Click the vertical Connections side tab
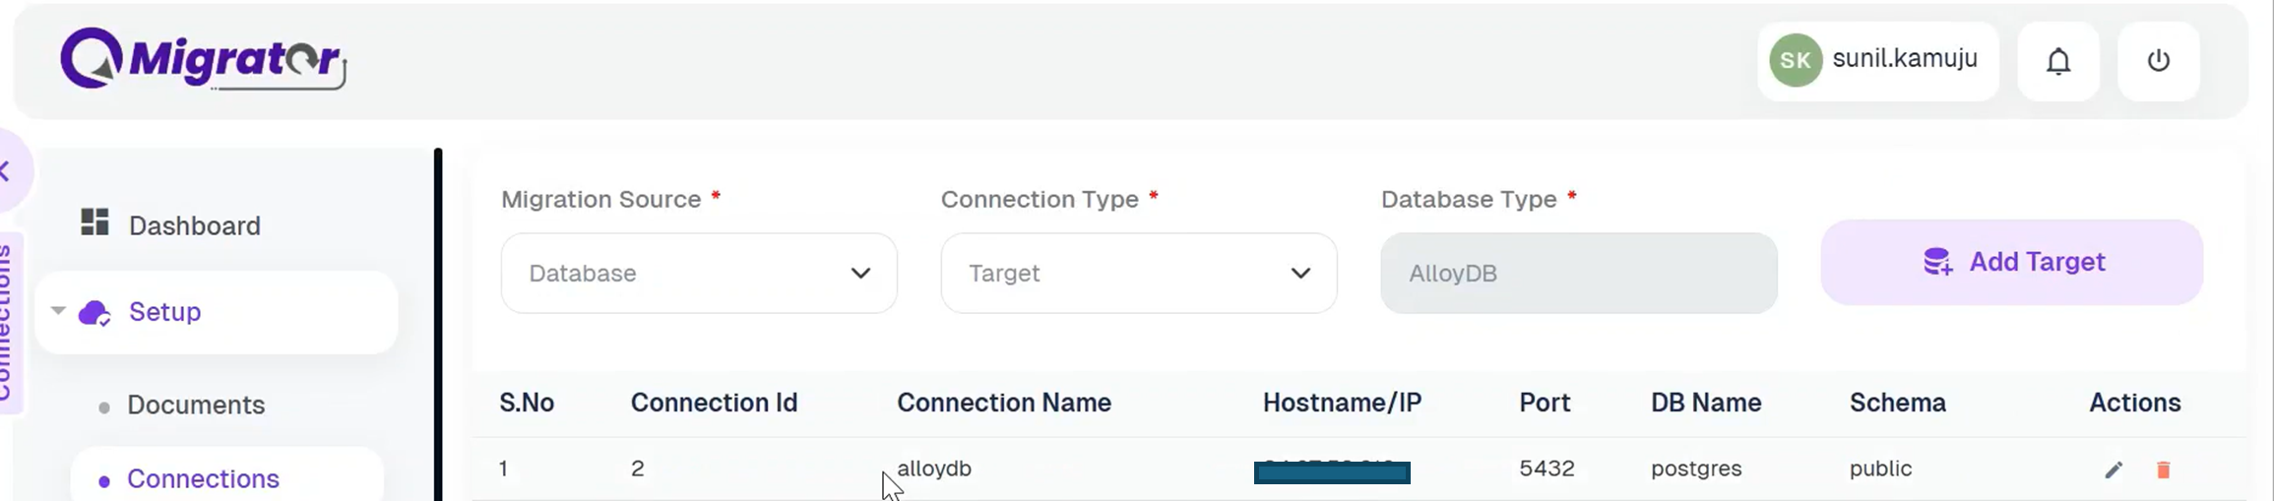 pyautogui.click(x=6, y=323)
